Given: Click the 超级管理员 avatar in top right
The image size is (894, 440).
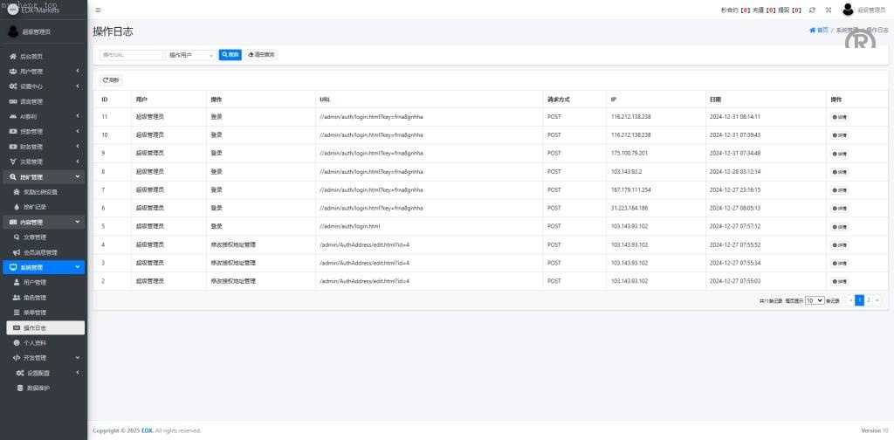Looking at the screenshot, I should coord(848,10).
